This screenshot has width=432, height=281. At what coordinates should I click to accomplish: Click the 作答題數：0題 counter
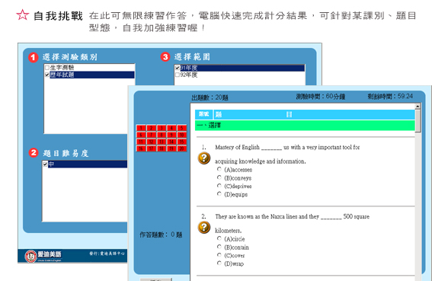(161, 235)
